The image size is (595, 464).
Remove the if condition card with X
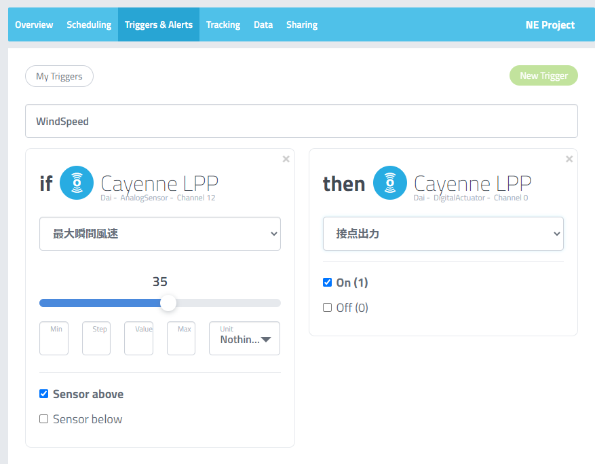click(x=286, y=159)
